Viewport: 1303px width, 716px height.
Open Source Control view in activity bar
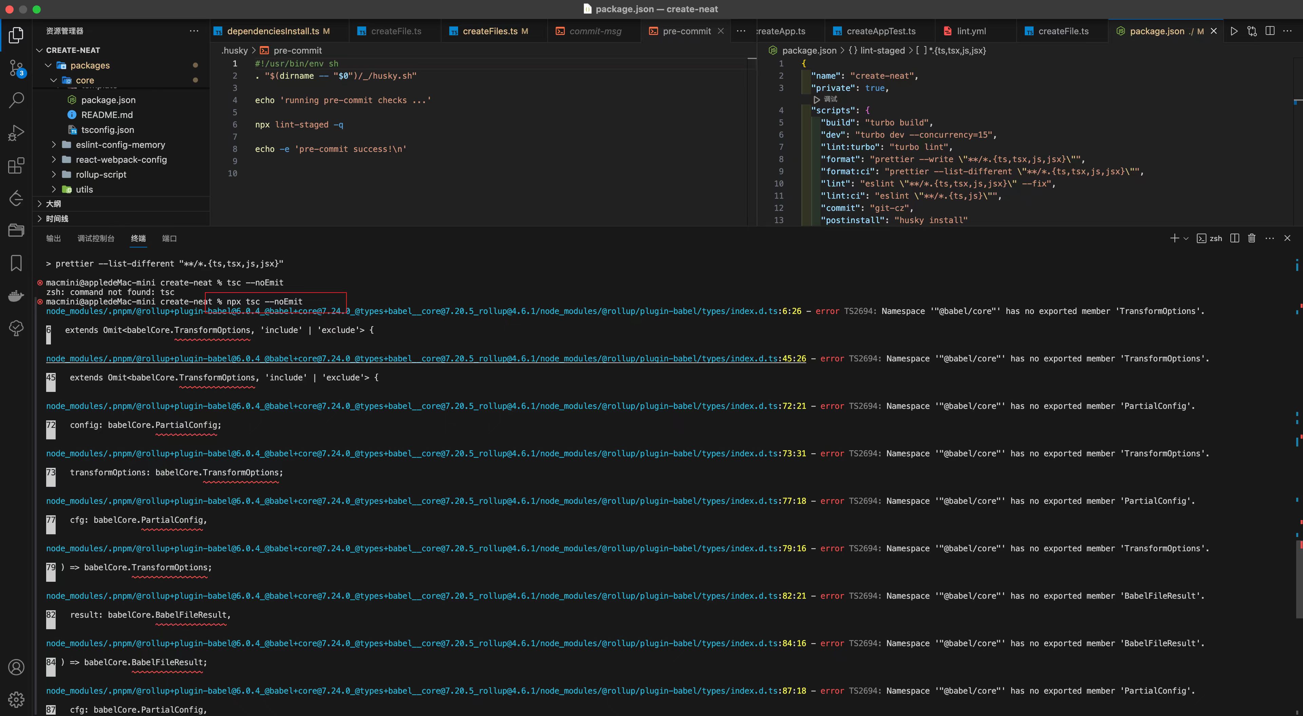pos(16,68)
